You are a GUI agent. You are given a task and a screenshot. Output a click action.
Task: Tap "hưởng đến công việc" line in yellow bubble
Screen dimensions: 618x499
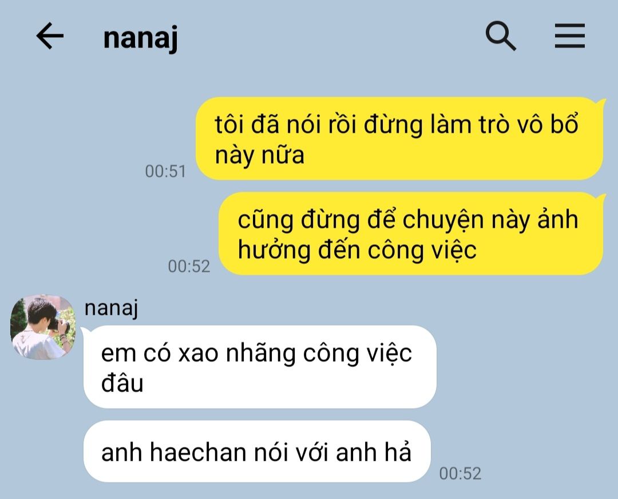point(357,250)
